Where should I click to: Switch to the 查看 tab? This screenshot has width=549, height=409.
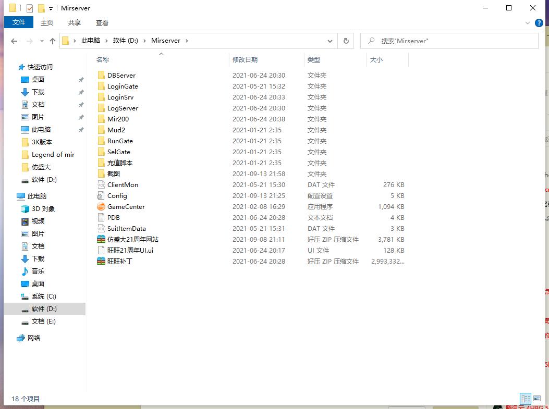[102, 22]
